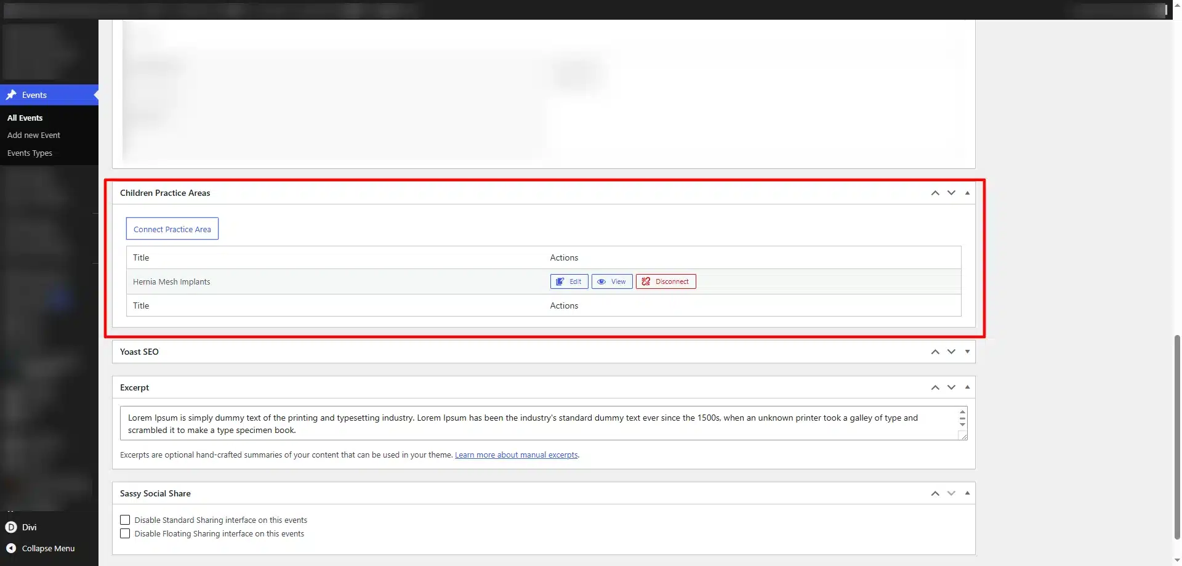Click the Connect Practice Area button
1182x566 pixels.
coord(172,229)
